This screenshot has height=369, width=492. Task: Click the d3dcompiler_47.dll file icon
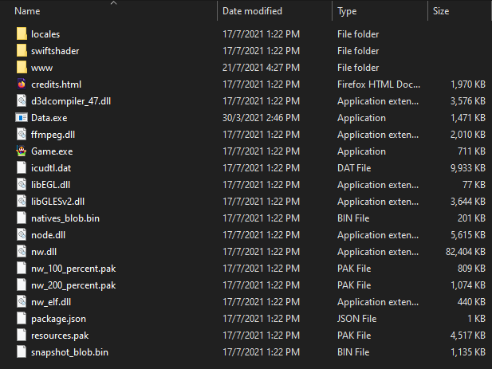coord(22,101)
